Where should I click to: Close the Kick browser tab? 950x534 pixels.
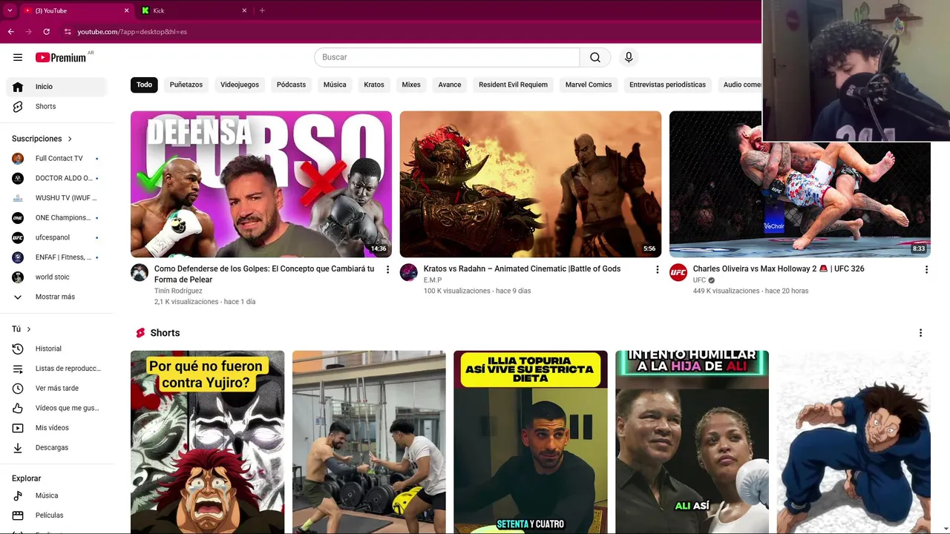pyautogui.click(x=244, y=10)
